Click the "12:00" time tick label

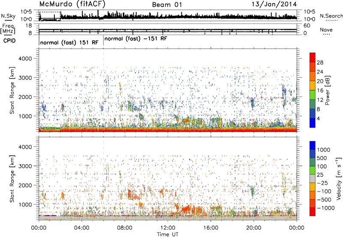pyautogui.click(x=168, y=228)
